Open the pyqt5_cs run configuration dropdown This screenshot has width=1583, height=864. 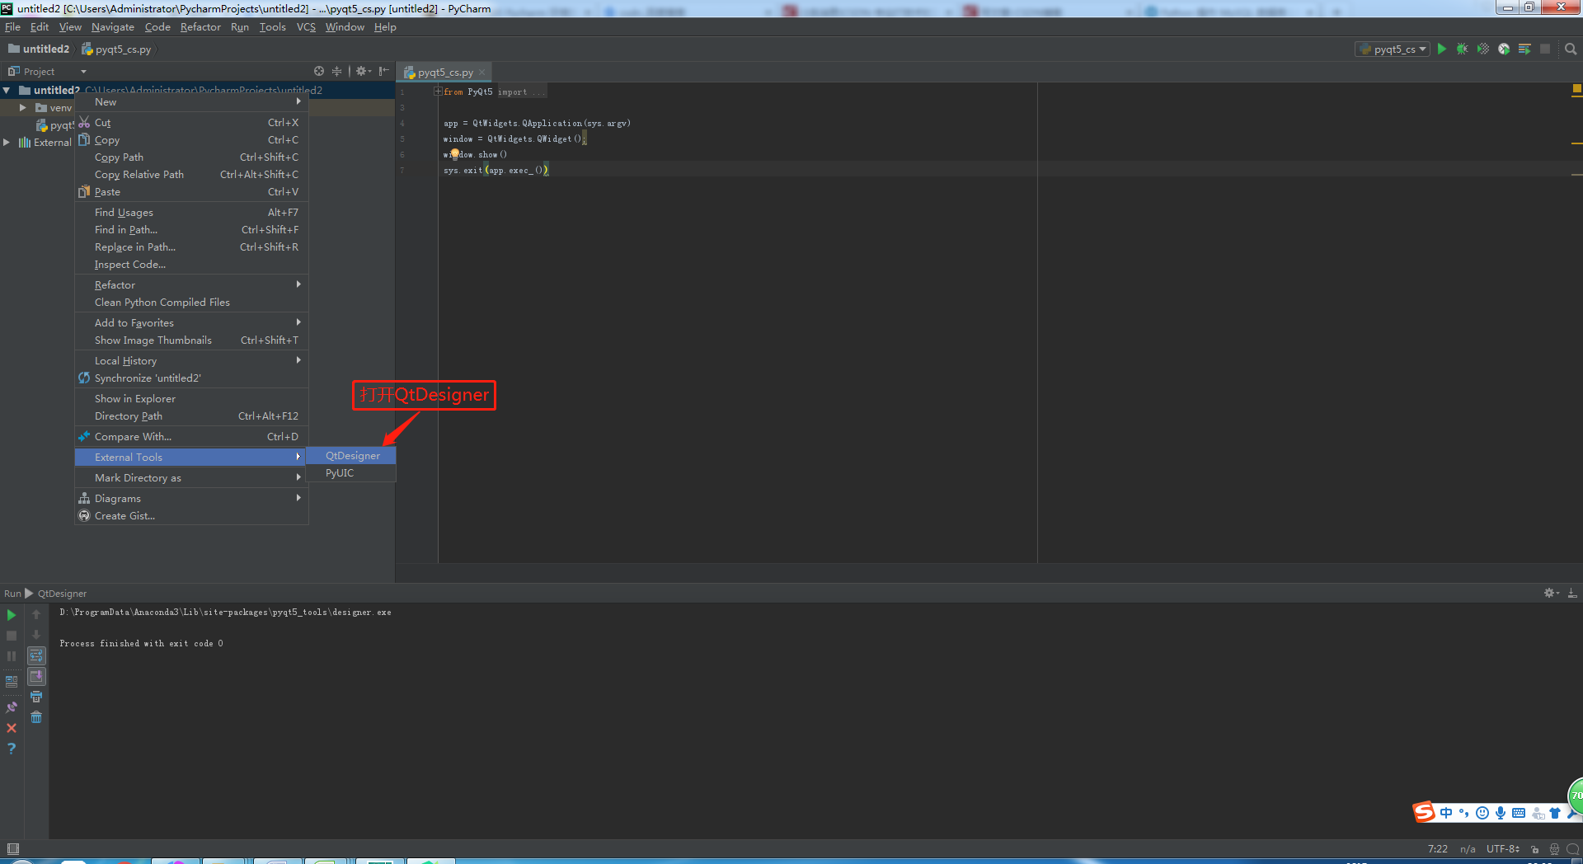click(1393, 49)
